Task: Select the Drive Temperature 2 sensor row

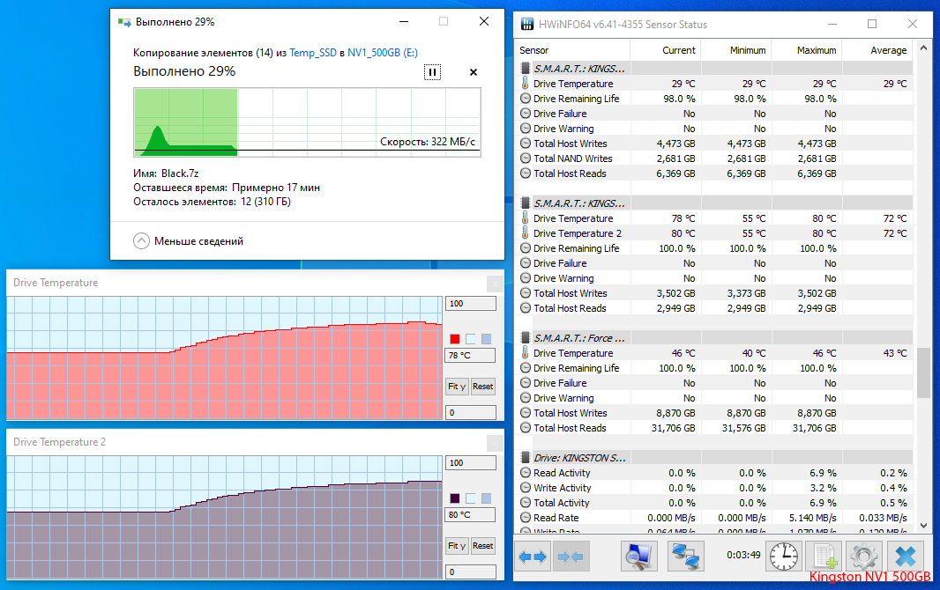Action: click(714, 233)
